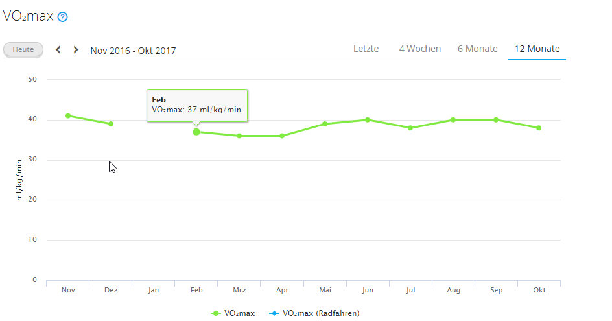Click the Heute button

(23, 49)
